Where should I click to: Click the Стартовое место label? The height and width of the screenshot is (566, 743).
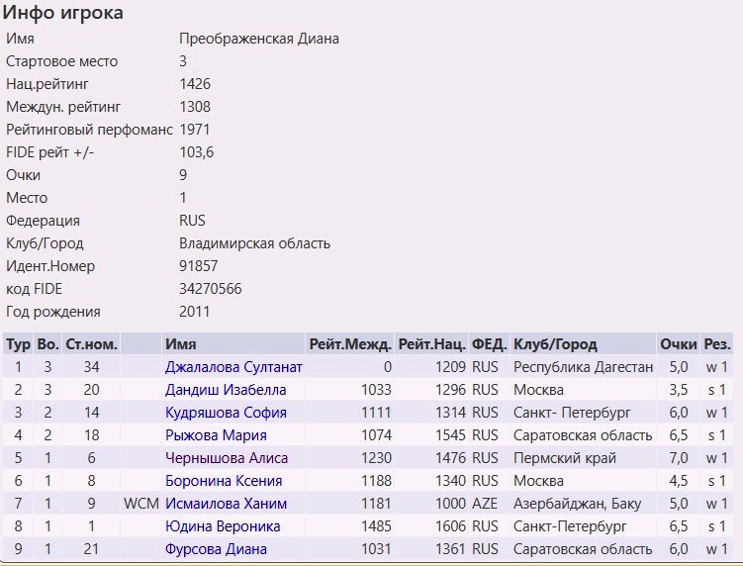[61, 61]
